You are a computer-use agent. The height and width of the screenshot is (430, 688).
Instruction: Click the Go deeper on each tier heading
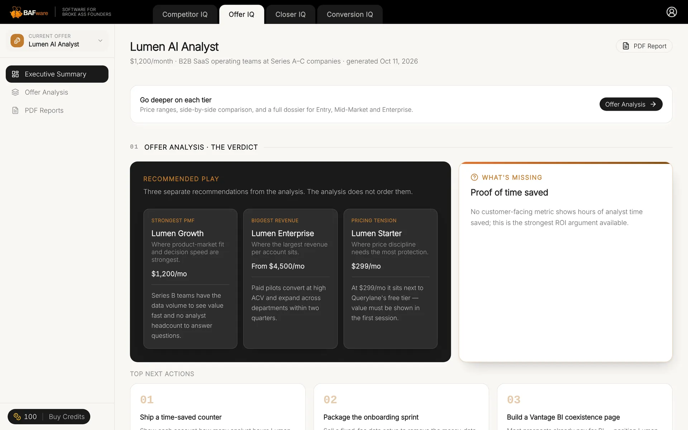coord(176,100)
